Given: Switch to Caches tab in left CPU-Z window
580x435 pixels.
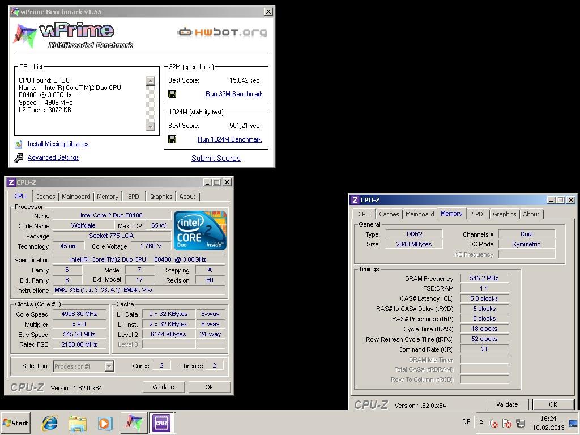Looking at the screenshot, I should [45, 197].
